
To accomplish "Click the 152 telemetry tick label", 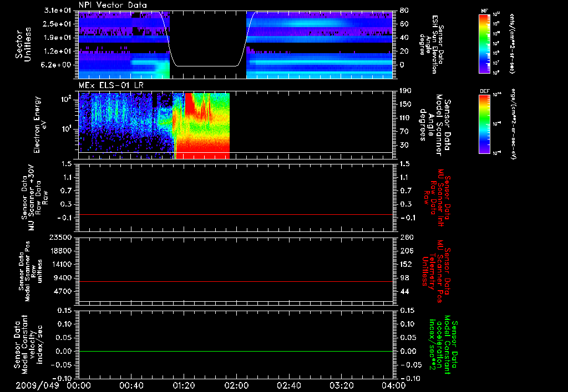I will [x=406, y=264].
